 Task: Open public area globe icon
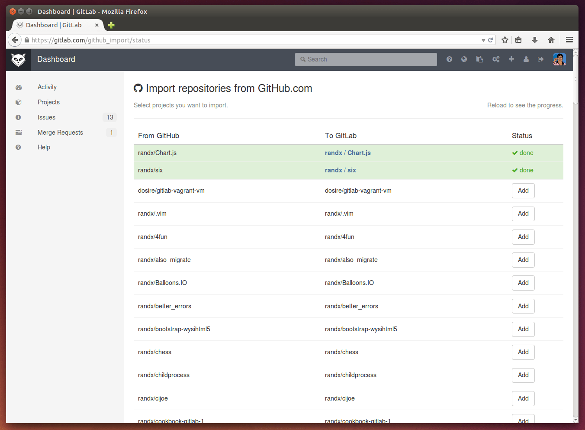[464, 59]
